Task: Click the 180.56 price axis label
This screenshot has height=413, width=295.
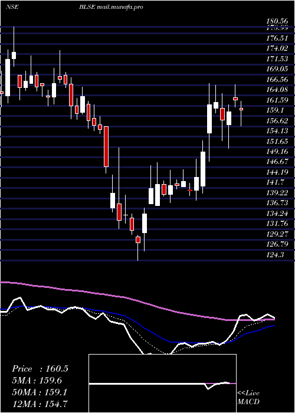Action: point(277,22)
